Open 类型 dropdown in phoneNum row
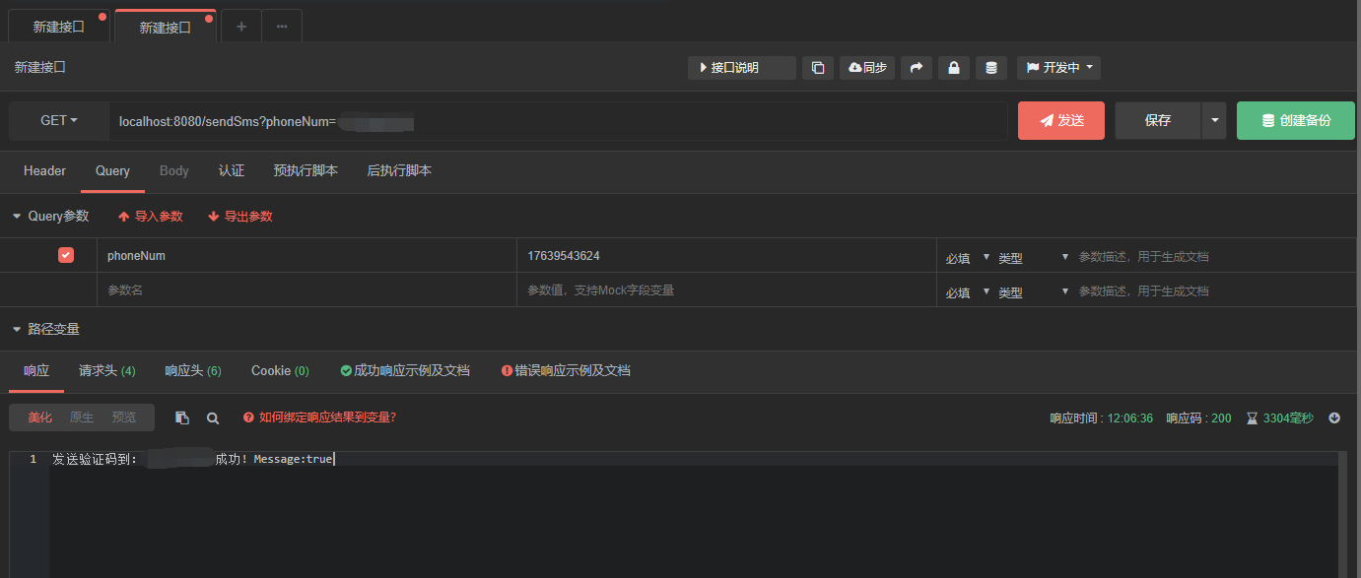 1033,257
